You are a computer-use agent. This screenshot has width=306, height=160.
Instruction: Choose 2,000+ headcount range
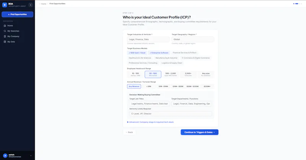click(188, 74)
